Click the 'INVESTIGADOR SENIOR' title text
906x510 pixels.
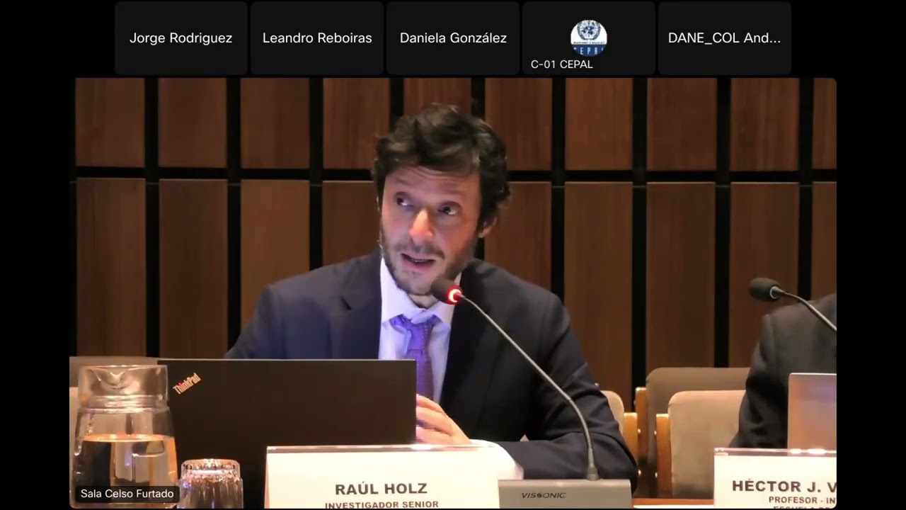click(382, 504)
